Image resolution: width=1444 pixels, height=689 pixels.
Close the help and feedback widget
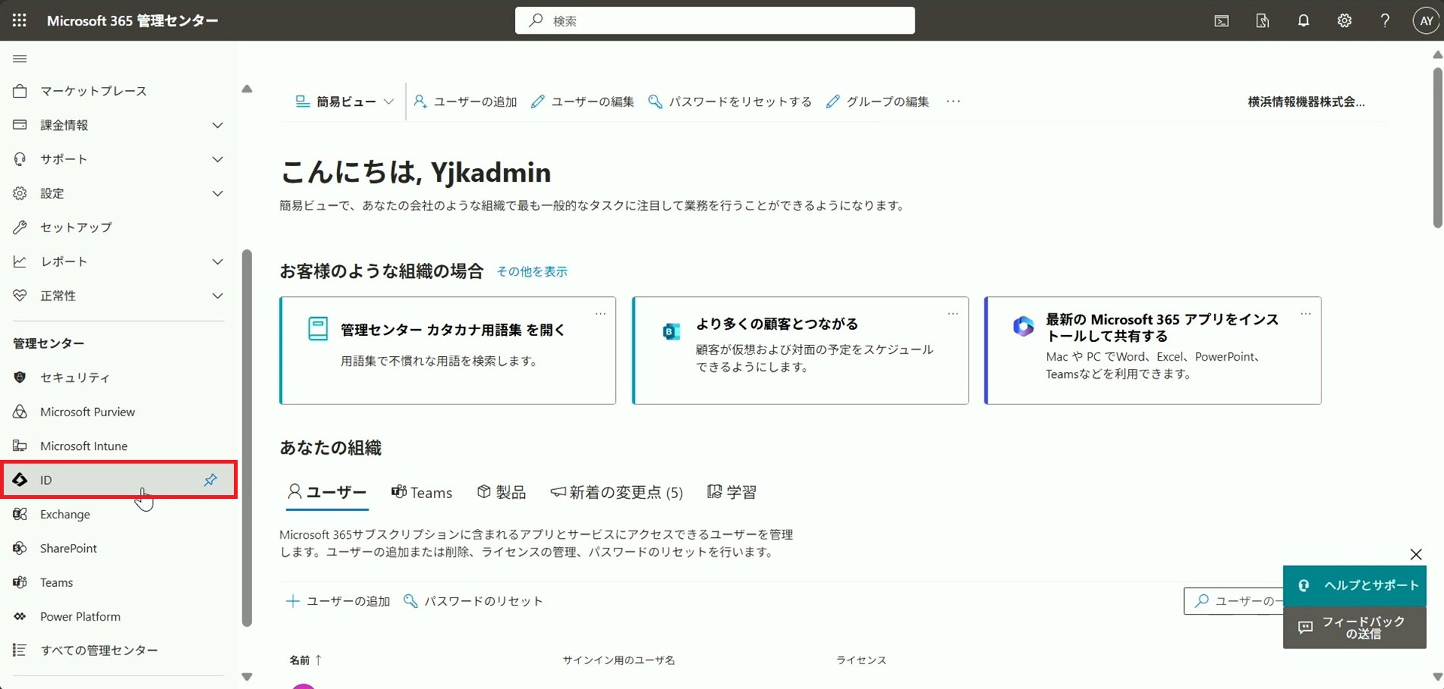pyautogui.click(x=1416, y=555)
